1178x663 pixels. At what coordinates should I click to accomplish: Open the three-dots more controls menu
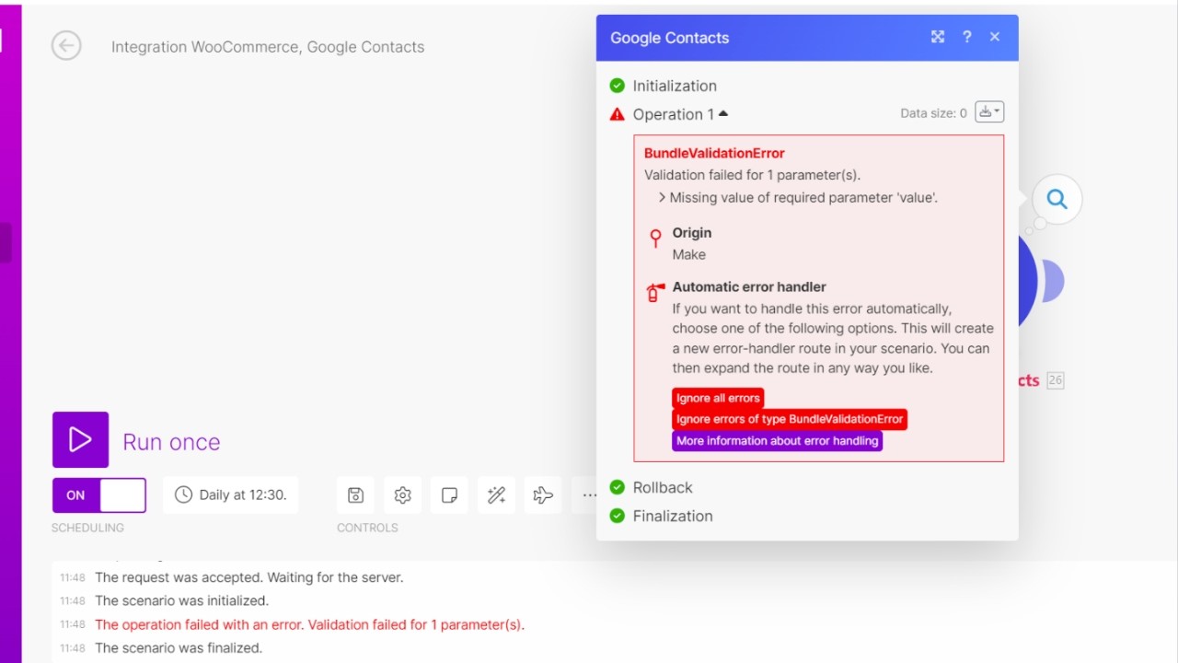pos(588,495)
